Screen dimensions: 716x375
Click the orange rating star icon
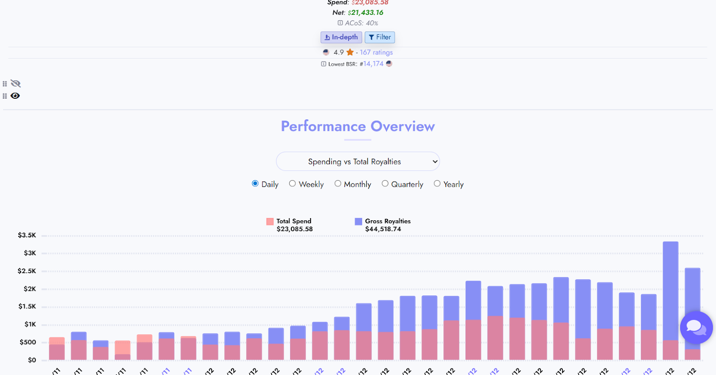(x=350, y=52)
